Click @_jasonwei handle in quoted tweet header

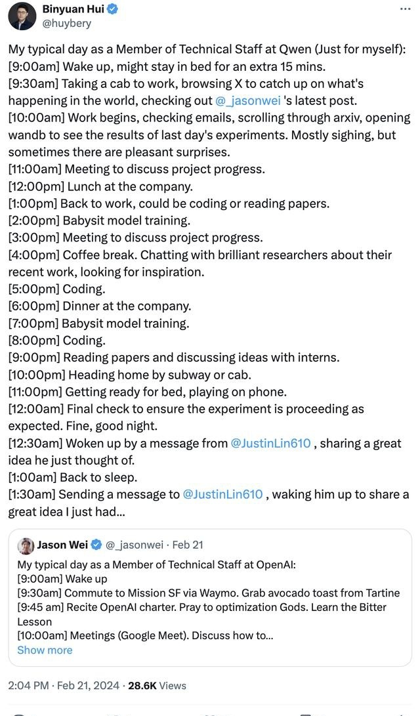pos(135,545)
